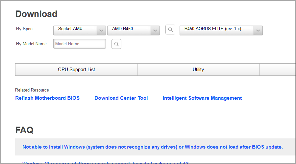296x164 pixels.
Task: Click the Download heading
Action: click(36, 14)
